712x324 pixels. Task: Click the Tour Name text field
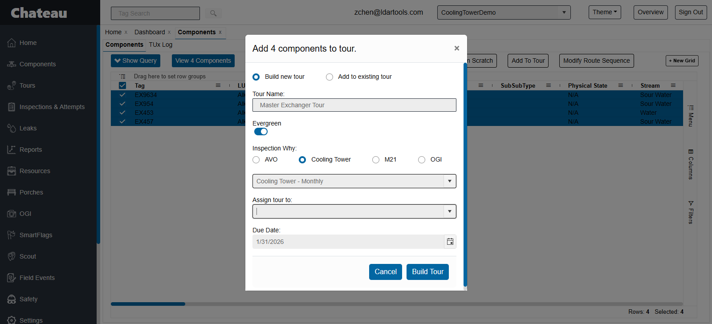pos(354,105)
